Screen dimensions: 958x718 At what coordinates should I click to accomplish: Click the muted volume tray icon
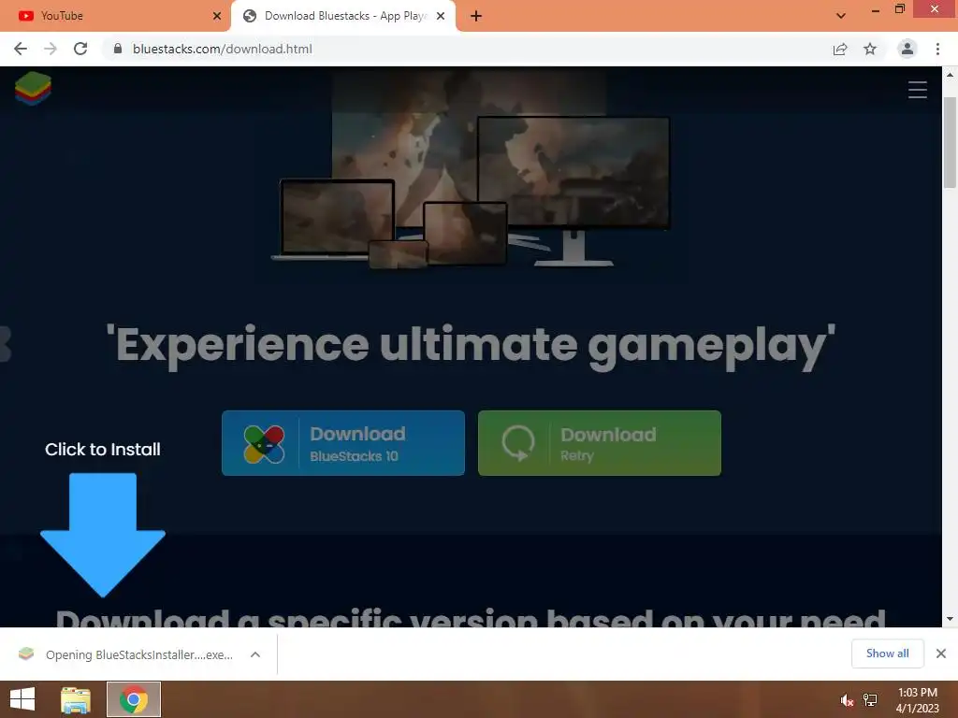(847, 700)
